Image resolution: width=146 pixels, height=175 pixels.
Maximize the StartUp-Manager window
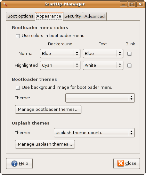(x=132, y=4)
